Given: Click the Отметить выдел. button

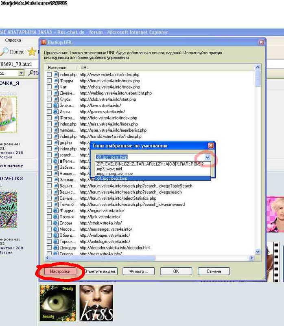Looking at the screenshot, I should [x=100, y=271].
